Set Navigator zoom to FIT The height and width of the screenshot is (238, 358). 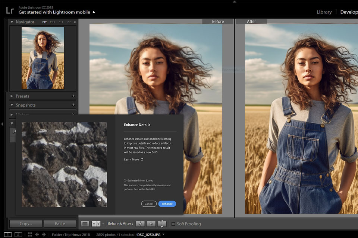pyautogui.click(x=44, y=22)
